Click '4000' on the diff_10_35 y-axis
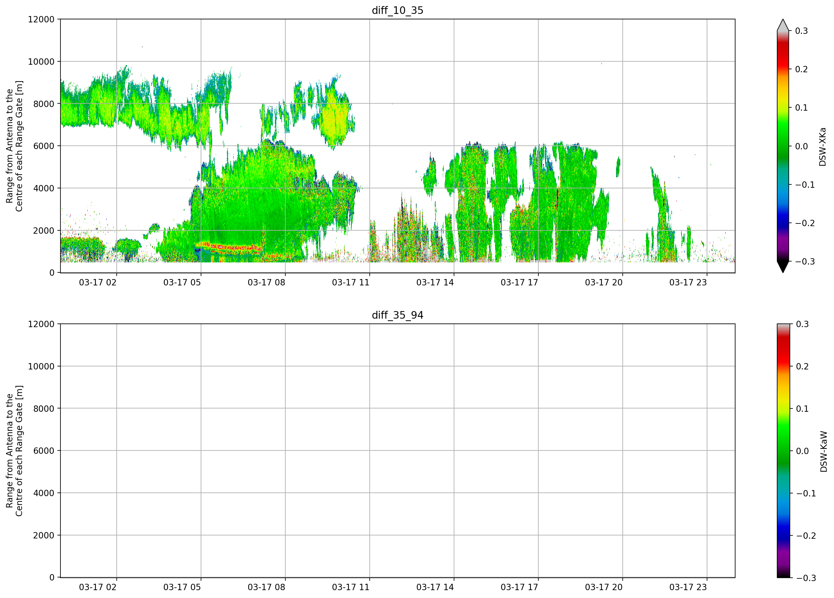 click(x=44, y=188)
